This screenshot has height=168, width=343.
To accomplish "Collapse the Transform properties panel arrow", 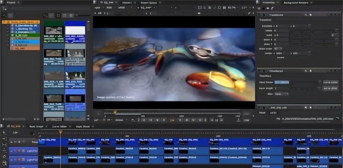I will (x=259, y=14).
